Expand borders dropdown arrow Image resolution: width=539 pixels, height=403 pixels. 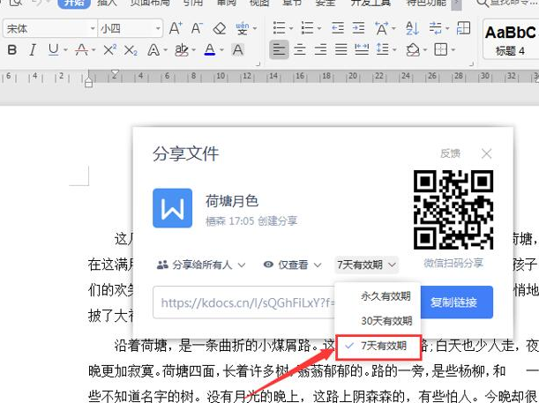(x=453, y=50)
